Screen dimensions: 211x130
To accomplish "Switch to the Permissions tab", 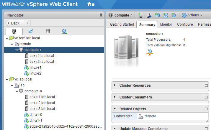I will [x=204, y=24].
